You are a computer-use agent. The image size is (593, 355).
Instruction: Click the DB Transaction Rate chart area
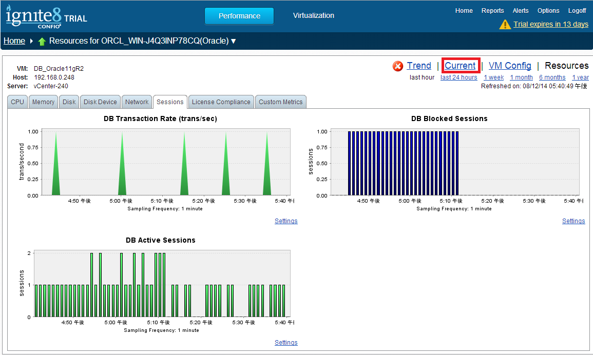[x=166, y=162]
